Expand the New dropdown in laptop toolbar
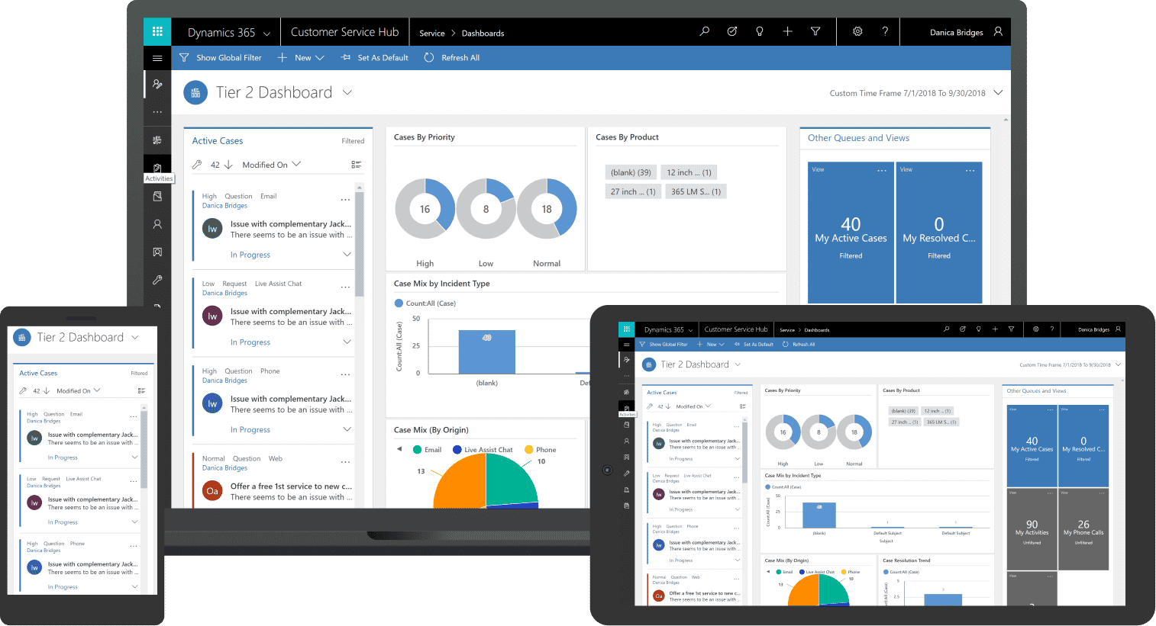Screen dimensions: 1156x626 point(320,58)
